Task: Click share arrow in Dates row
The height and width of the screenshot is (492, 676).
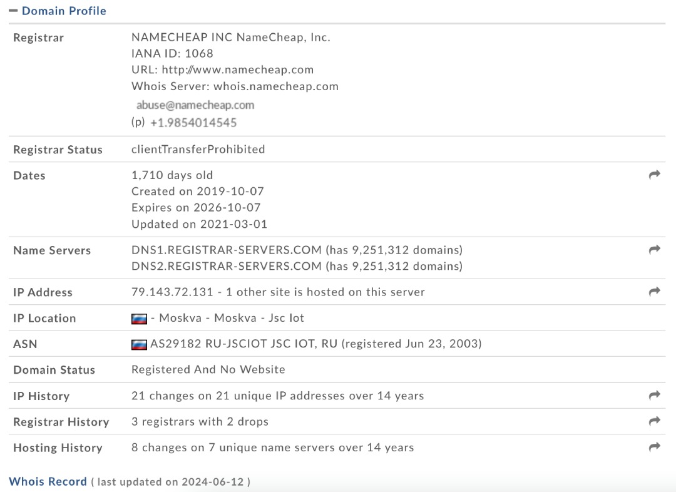Action: [655, 175]
